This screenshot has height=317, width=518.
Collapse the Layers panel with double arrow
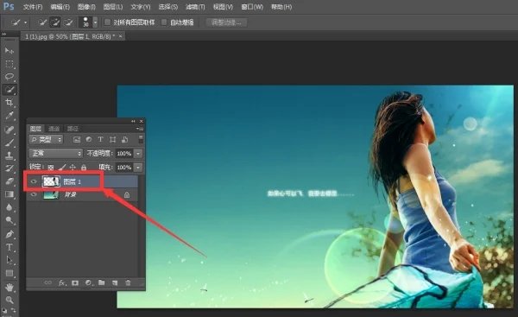(x=133, y=121)
